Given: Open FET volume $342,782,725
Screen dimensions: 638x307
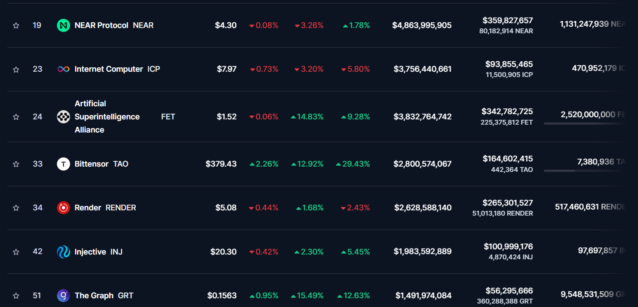Looking at the screenshot, I should [x=507, y=112].
